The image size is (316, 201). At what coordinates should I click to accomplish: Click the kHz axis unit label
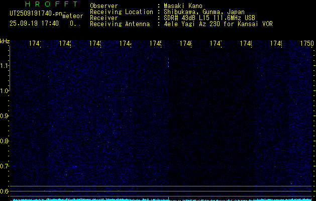coord(5,41)
